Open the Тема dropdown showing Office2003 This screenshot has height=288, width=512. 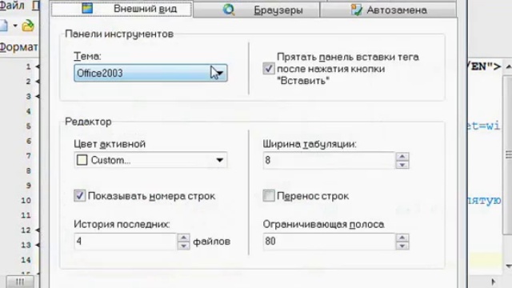(x=150, y=73)
